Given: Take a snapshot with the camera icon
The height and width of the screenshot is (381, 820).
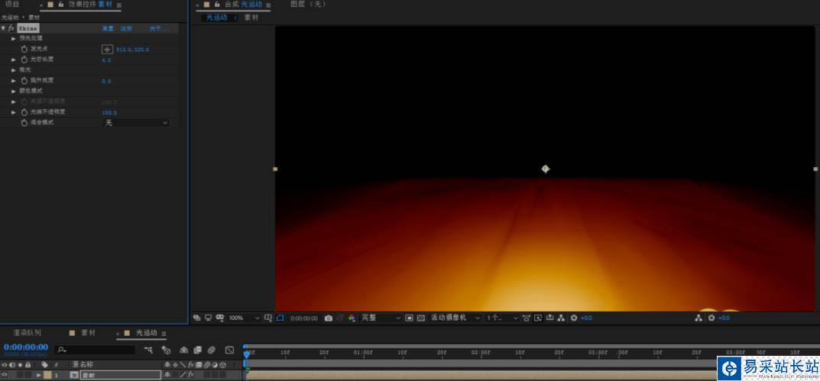Looking at the screenshot, I should click(x=329, y=318).
